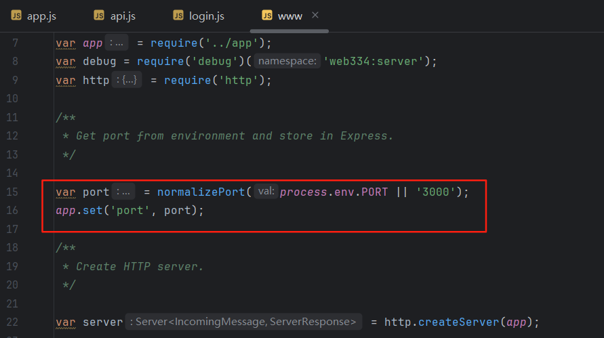Select the www tab
Image resolution: width=604 pixels, height=338 pixels.
(289, 16)
